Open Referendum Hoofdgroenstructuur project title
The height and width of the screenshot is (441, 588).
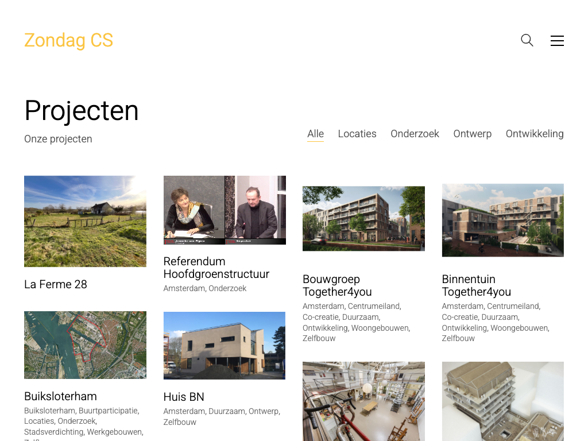[x=216, y=268]
